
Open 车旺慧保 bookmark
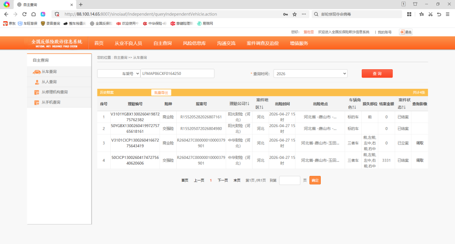pyautogui.click(x=28, y=23)
